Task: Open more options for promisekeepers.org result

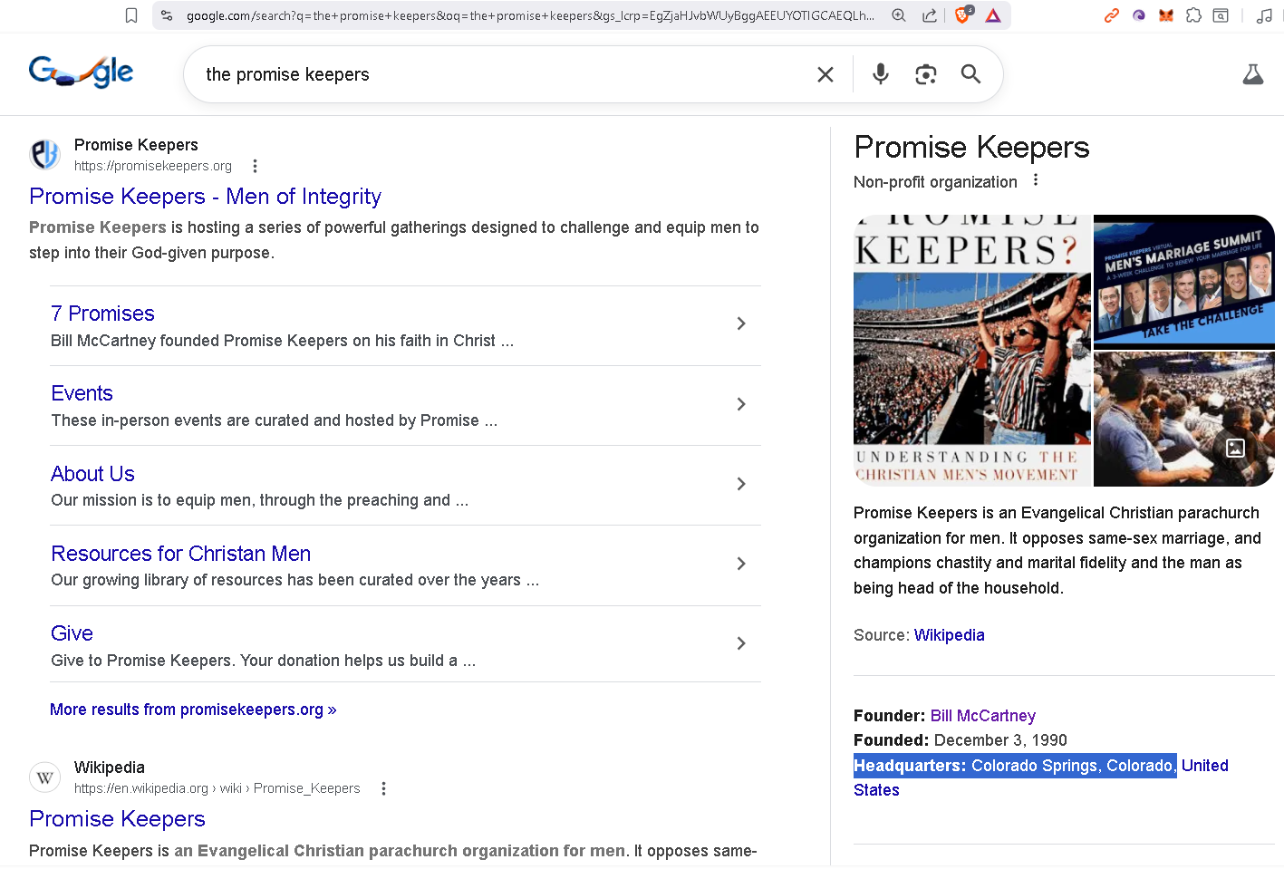Action: (x=255, y=166)
